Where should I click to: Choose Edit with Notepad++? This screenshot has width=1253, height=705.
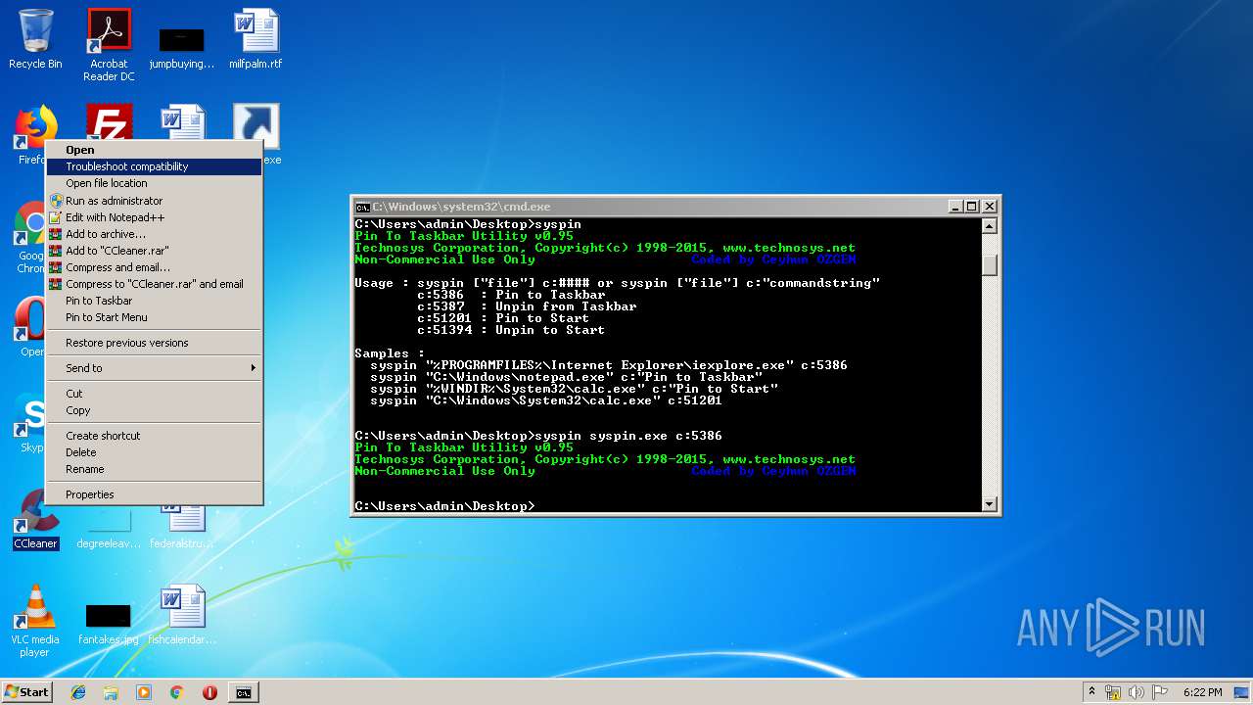[155, 217]
